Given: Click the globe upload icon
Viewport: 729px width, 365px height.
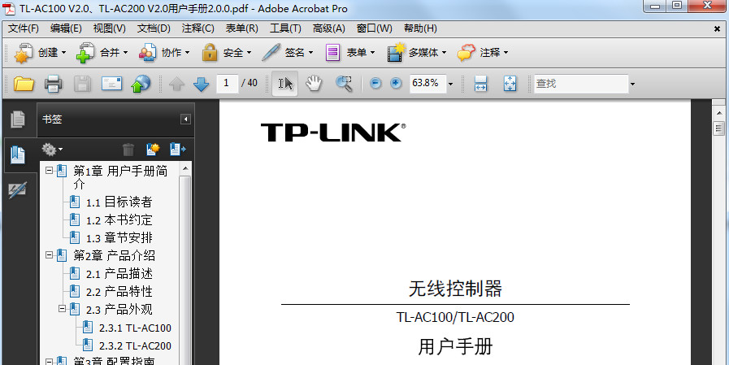Looking at the screenshot, I should [141, 84].
